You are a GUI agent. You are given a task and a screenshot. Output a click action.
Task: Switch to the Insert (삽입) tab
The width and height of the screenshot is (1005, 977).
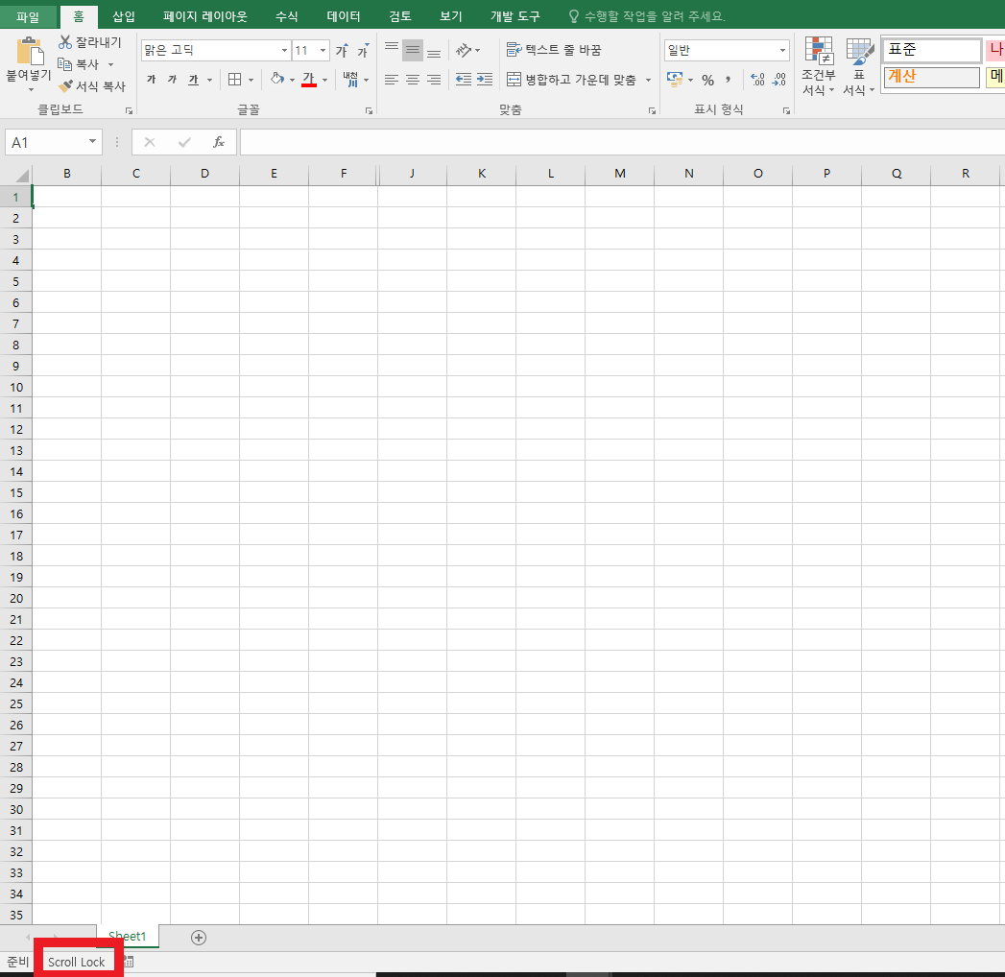click(124, 16)
